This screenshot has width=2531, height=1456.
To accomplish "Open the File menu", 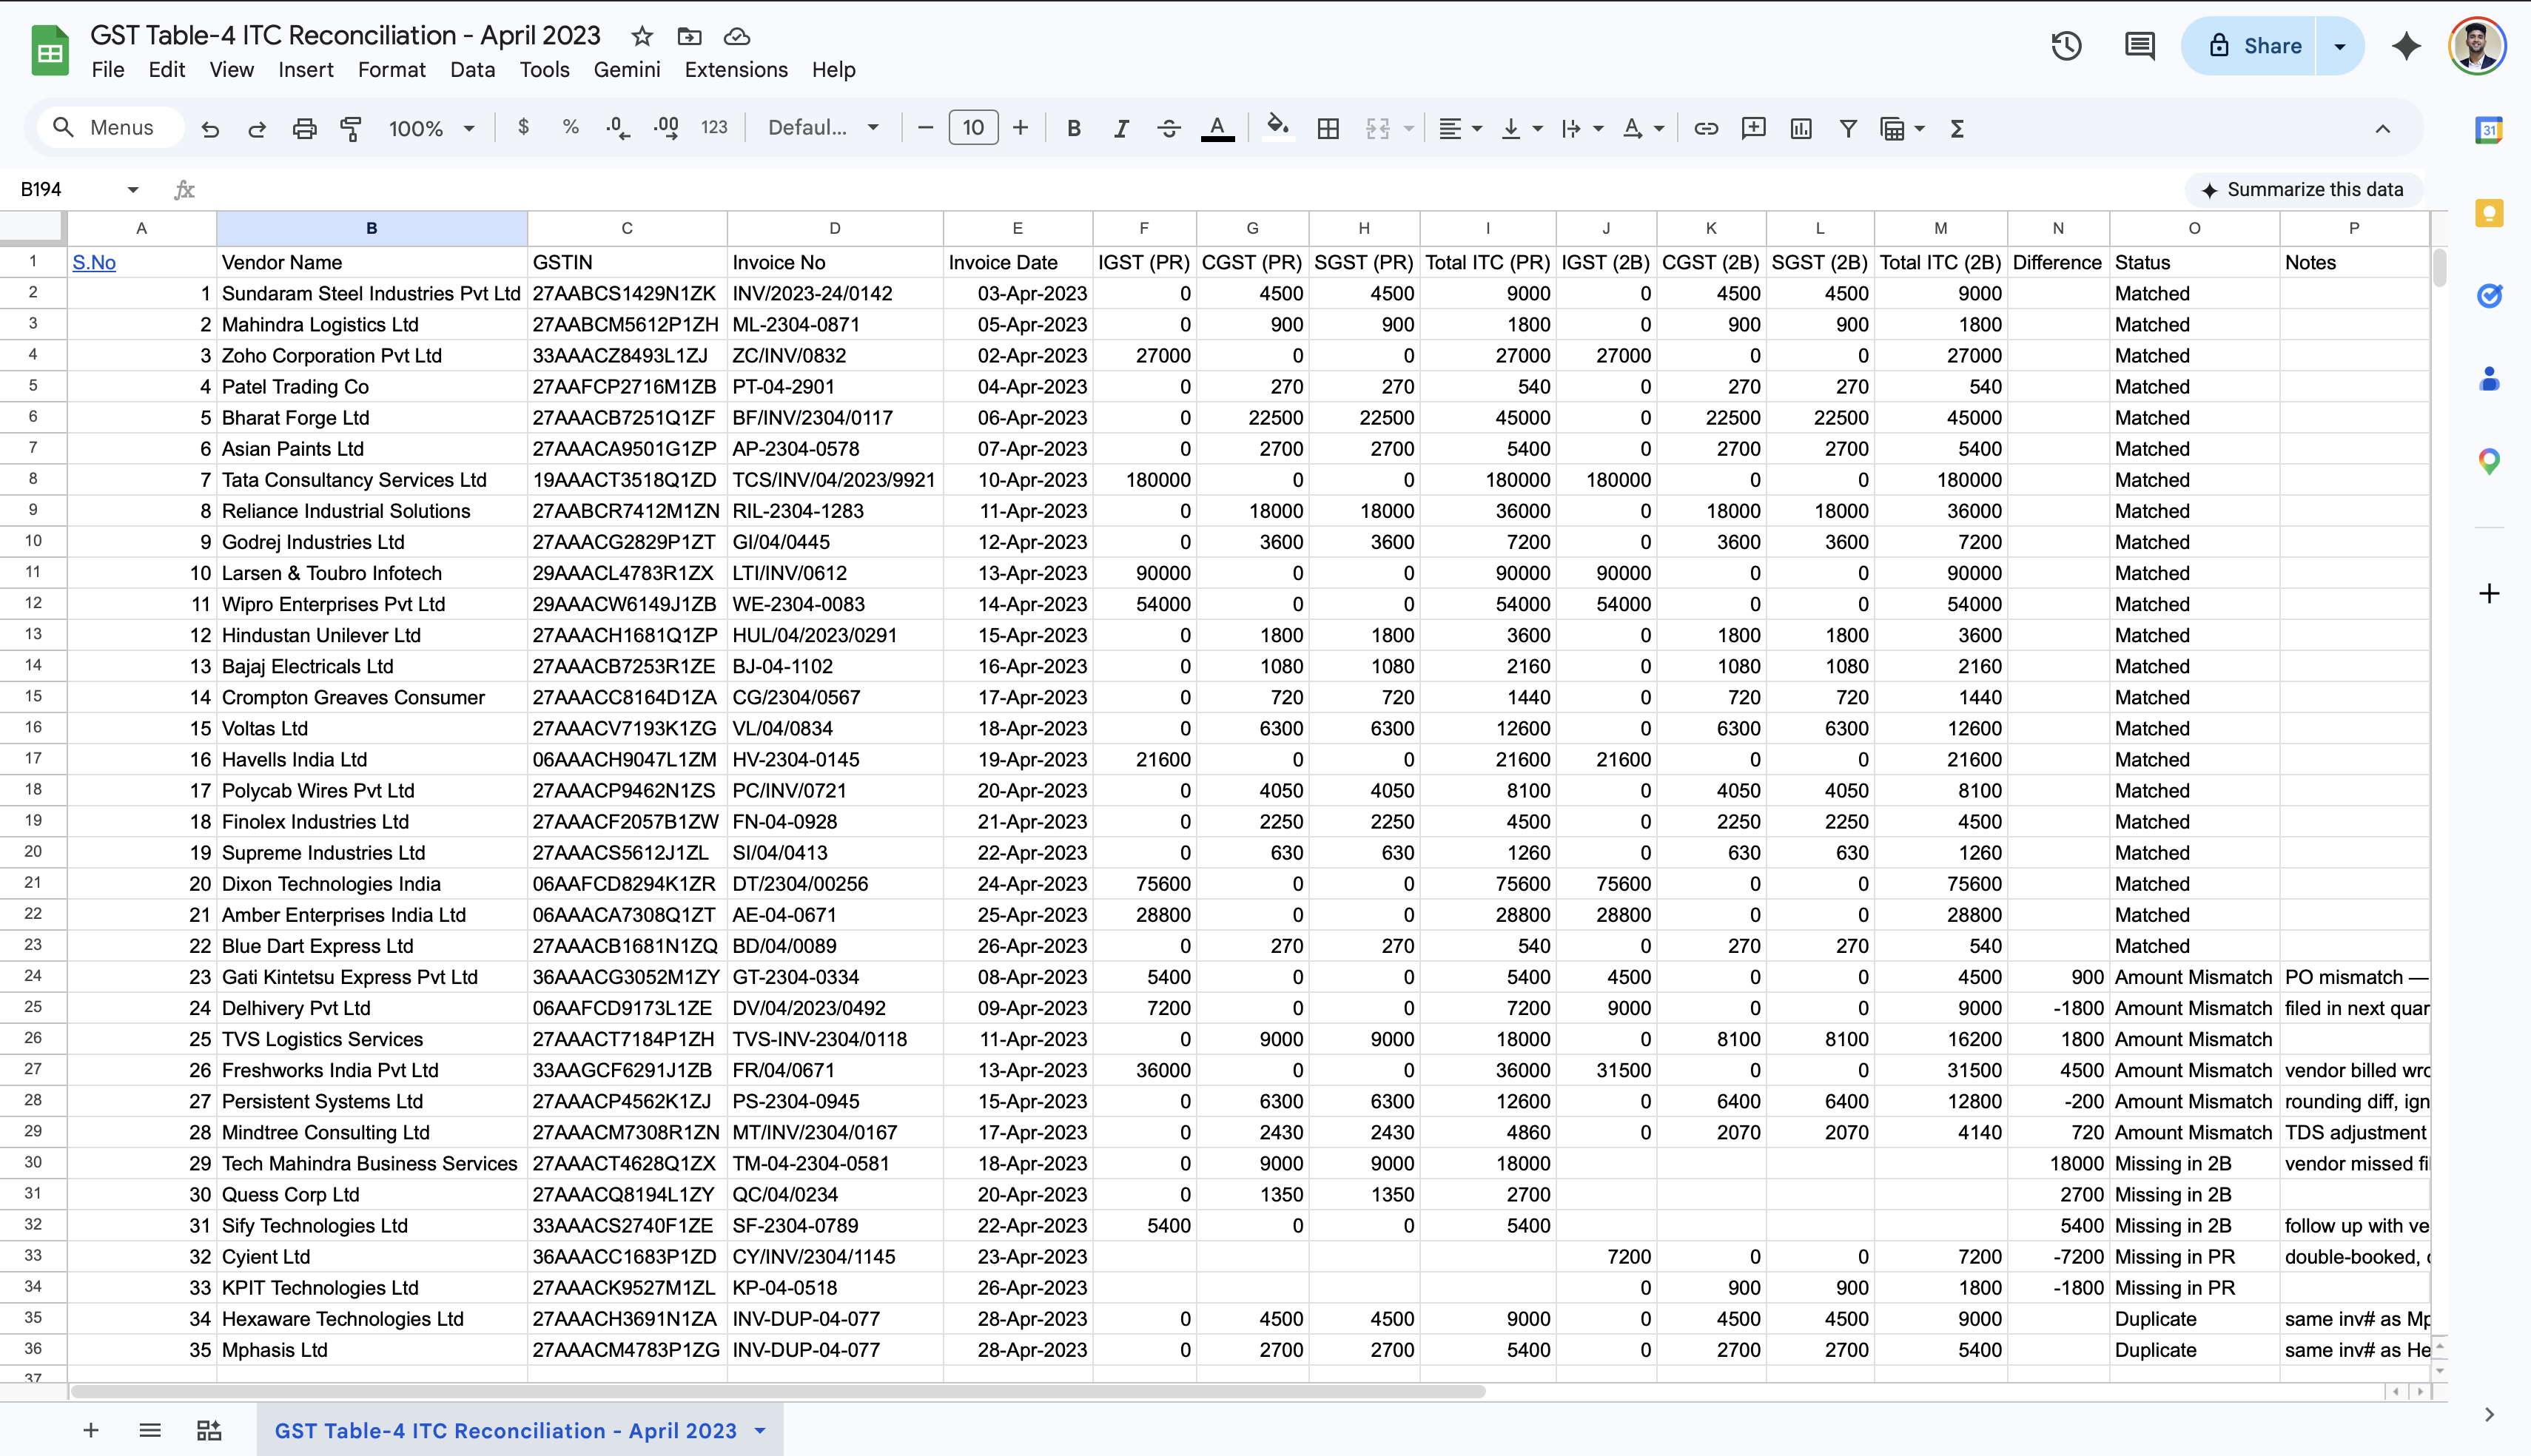I will (108, 70).
